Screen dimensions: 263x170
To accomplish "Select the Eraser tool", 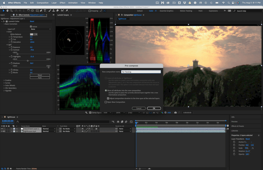I will 57,11.
